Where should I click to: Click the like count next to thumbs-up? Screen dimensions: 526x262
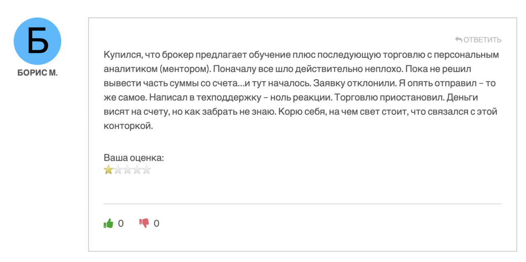coord(121,223)
